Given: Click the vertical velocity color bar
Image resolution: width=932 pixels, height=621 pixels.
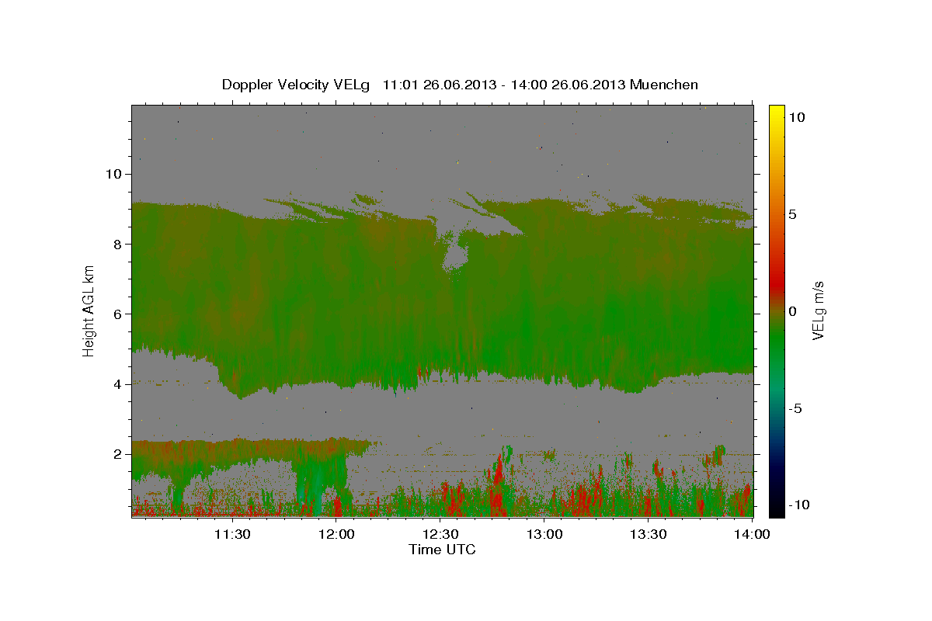Looking at the screenshot, I should point(777,310).
